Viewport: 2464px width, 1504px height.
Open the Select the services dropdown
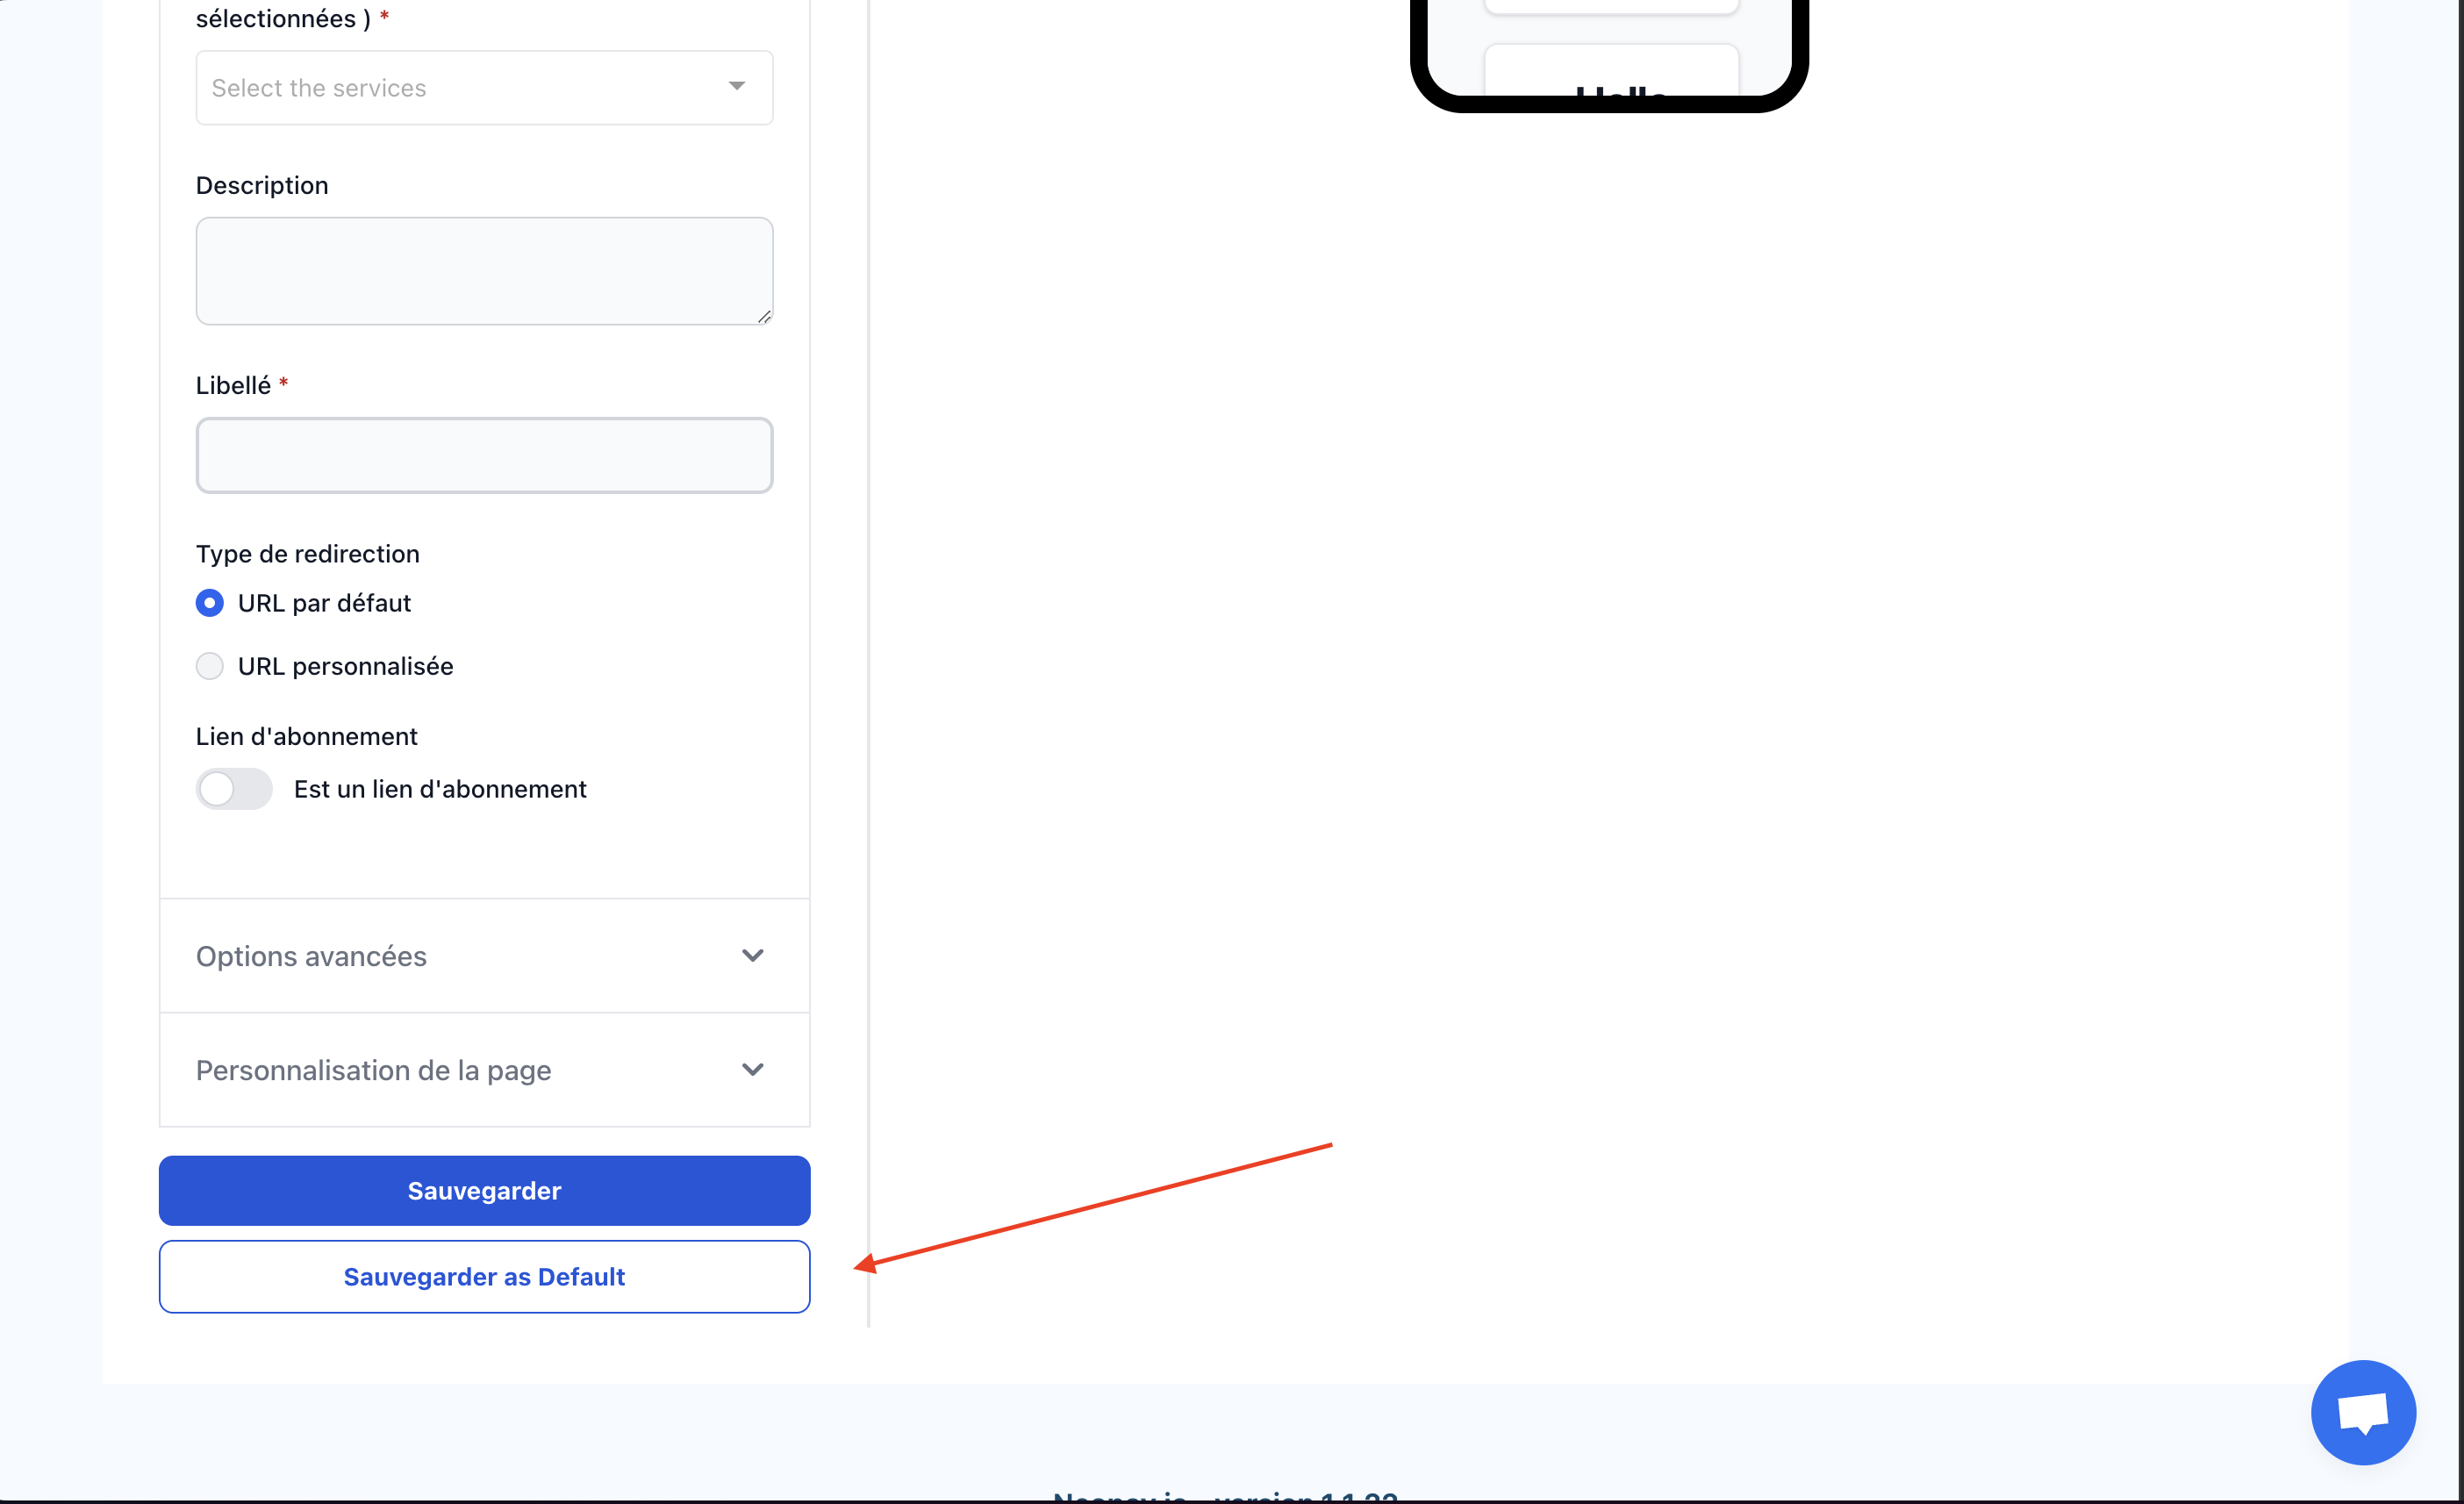click(484, 88)
